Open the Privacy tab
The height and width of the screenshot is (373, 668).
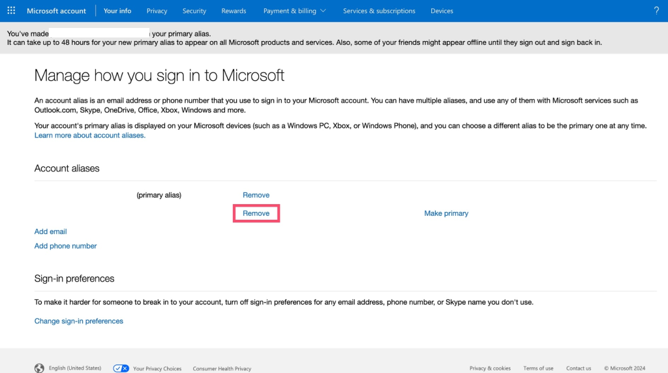tap(157, 10)
